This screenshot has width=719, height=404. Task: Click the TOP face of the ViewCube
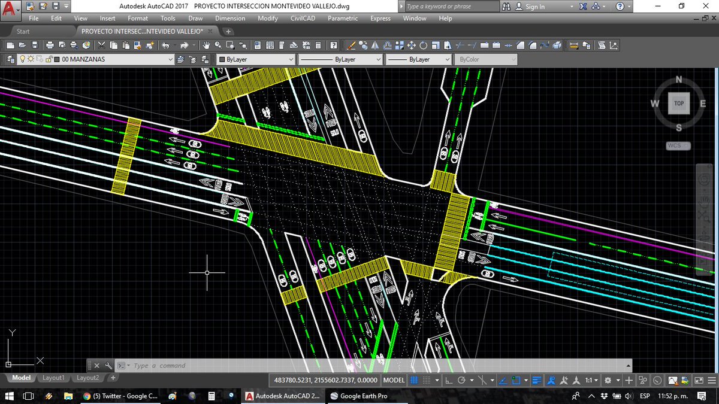[x=678, y=103]
